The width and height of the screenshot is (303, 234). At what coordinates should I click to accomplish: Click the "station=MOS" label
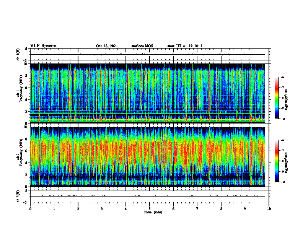[x=142, y=46]
